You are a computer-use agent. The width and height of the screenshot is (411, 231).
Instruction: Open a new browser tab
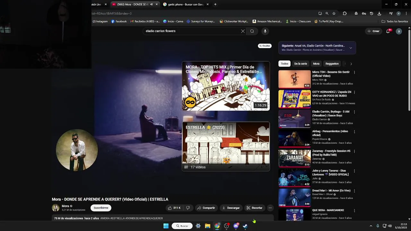pos(215,4)
